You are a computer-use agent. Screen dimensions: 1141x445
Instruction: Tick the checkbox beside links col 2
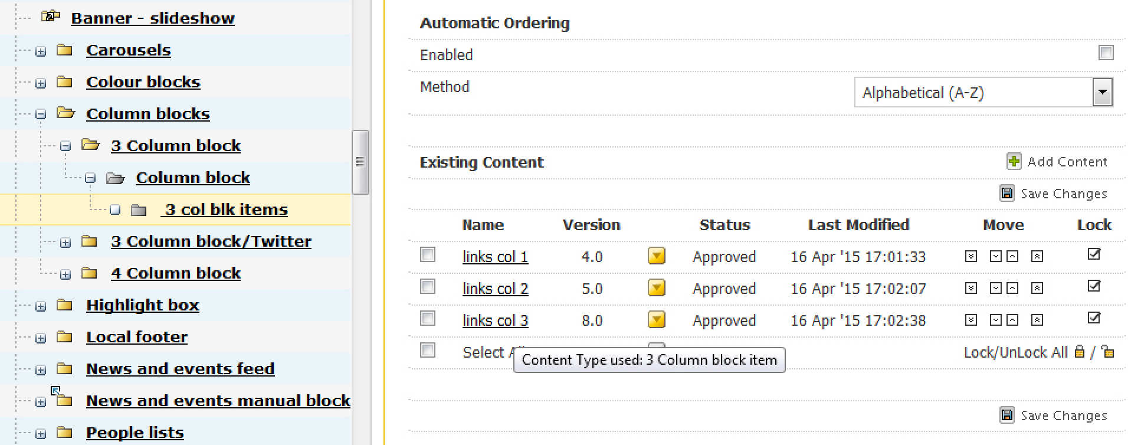tap(428, 287)
